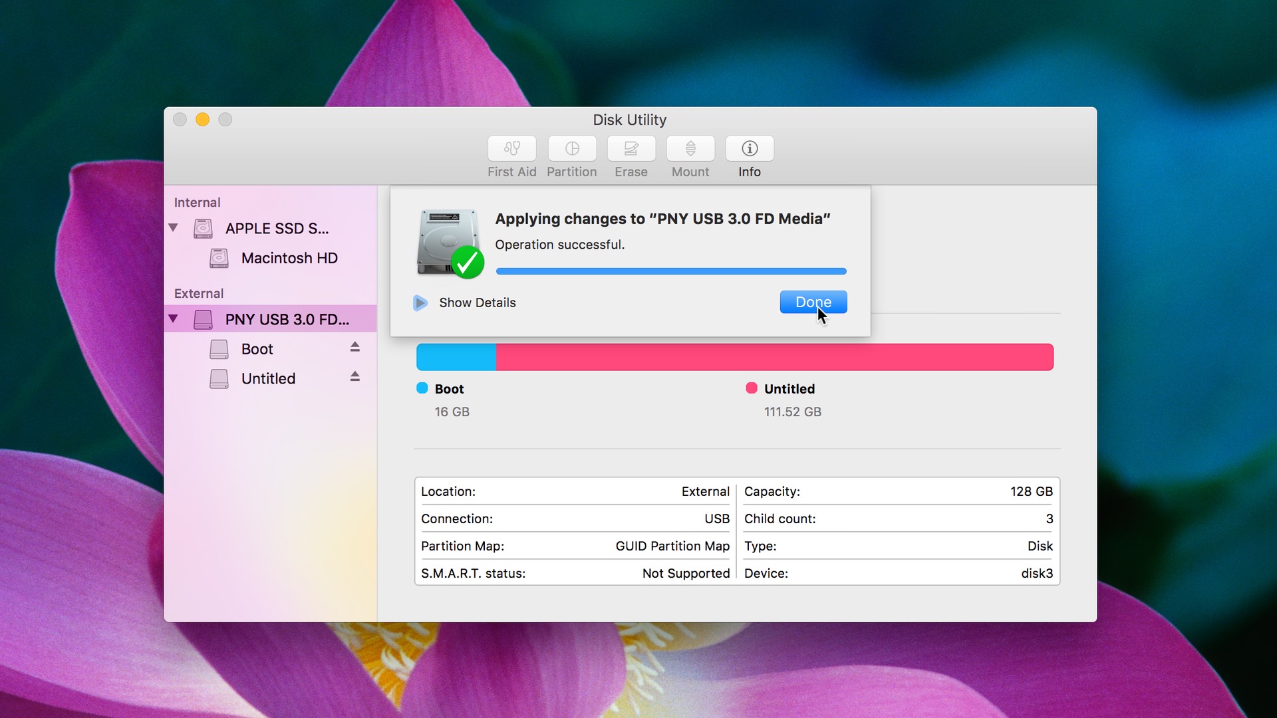The image size is (1277, 718).
Task: Click the blue operation progress bar
Action: [x=672, y=271]
